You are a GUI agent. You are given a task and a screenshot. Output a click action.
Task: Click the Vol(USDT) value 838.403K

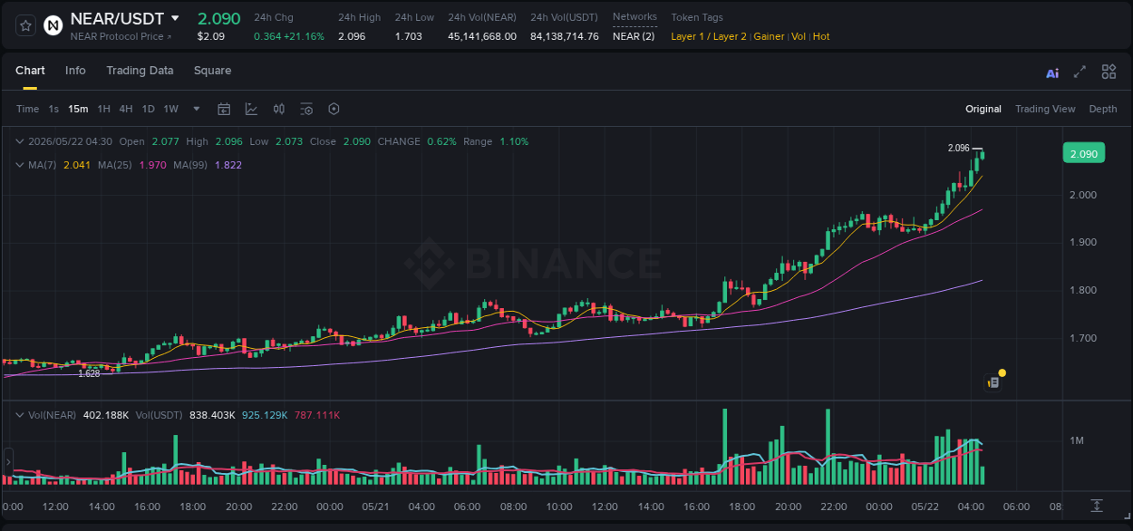(212, 415)
